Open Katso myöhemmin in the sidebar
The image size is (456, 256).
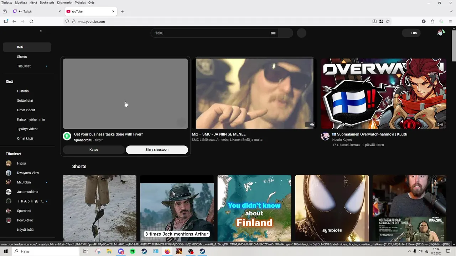coord(27,119)
